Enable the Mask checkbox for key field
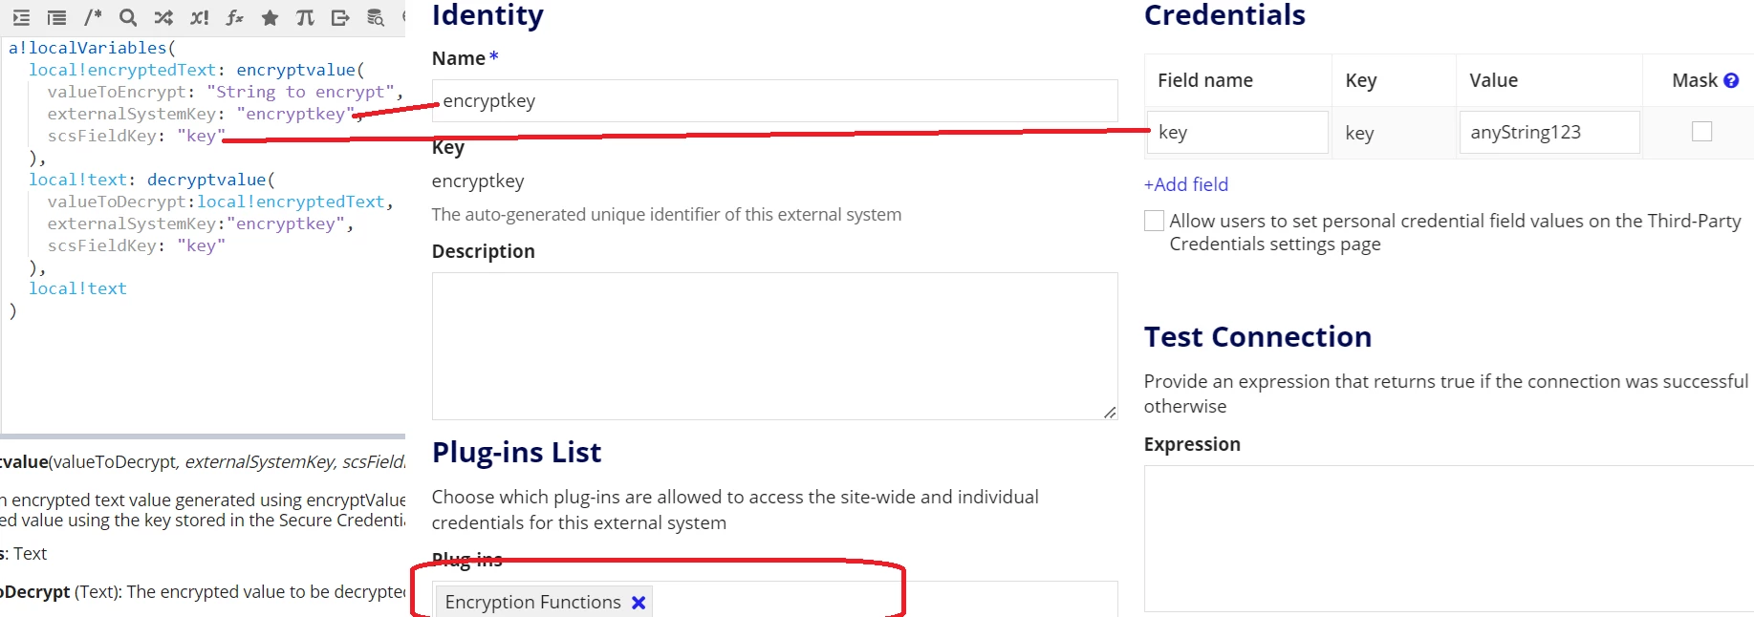Viewport: 1754px width, 617px height. coord(1701,132)
